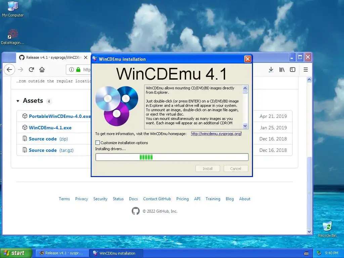Open the Terms footer link
The height and width of the screenshot is (258, 344).
[x=64, y=199]
